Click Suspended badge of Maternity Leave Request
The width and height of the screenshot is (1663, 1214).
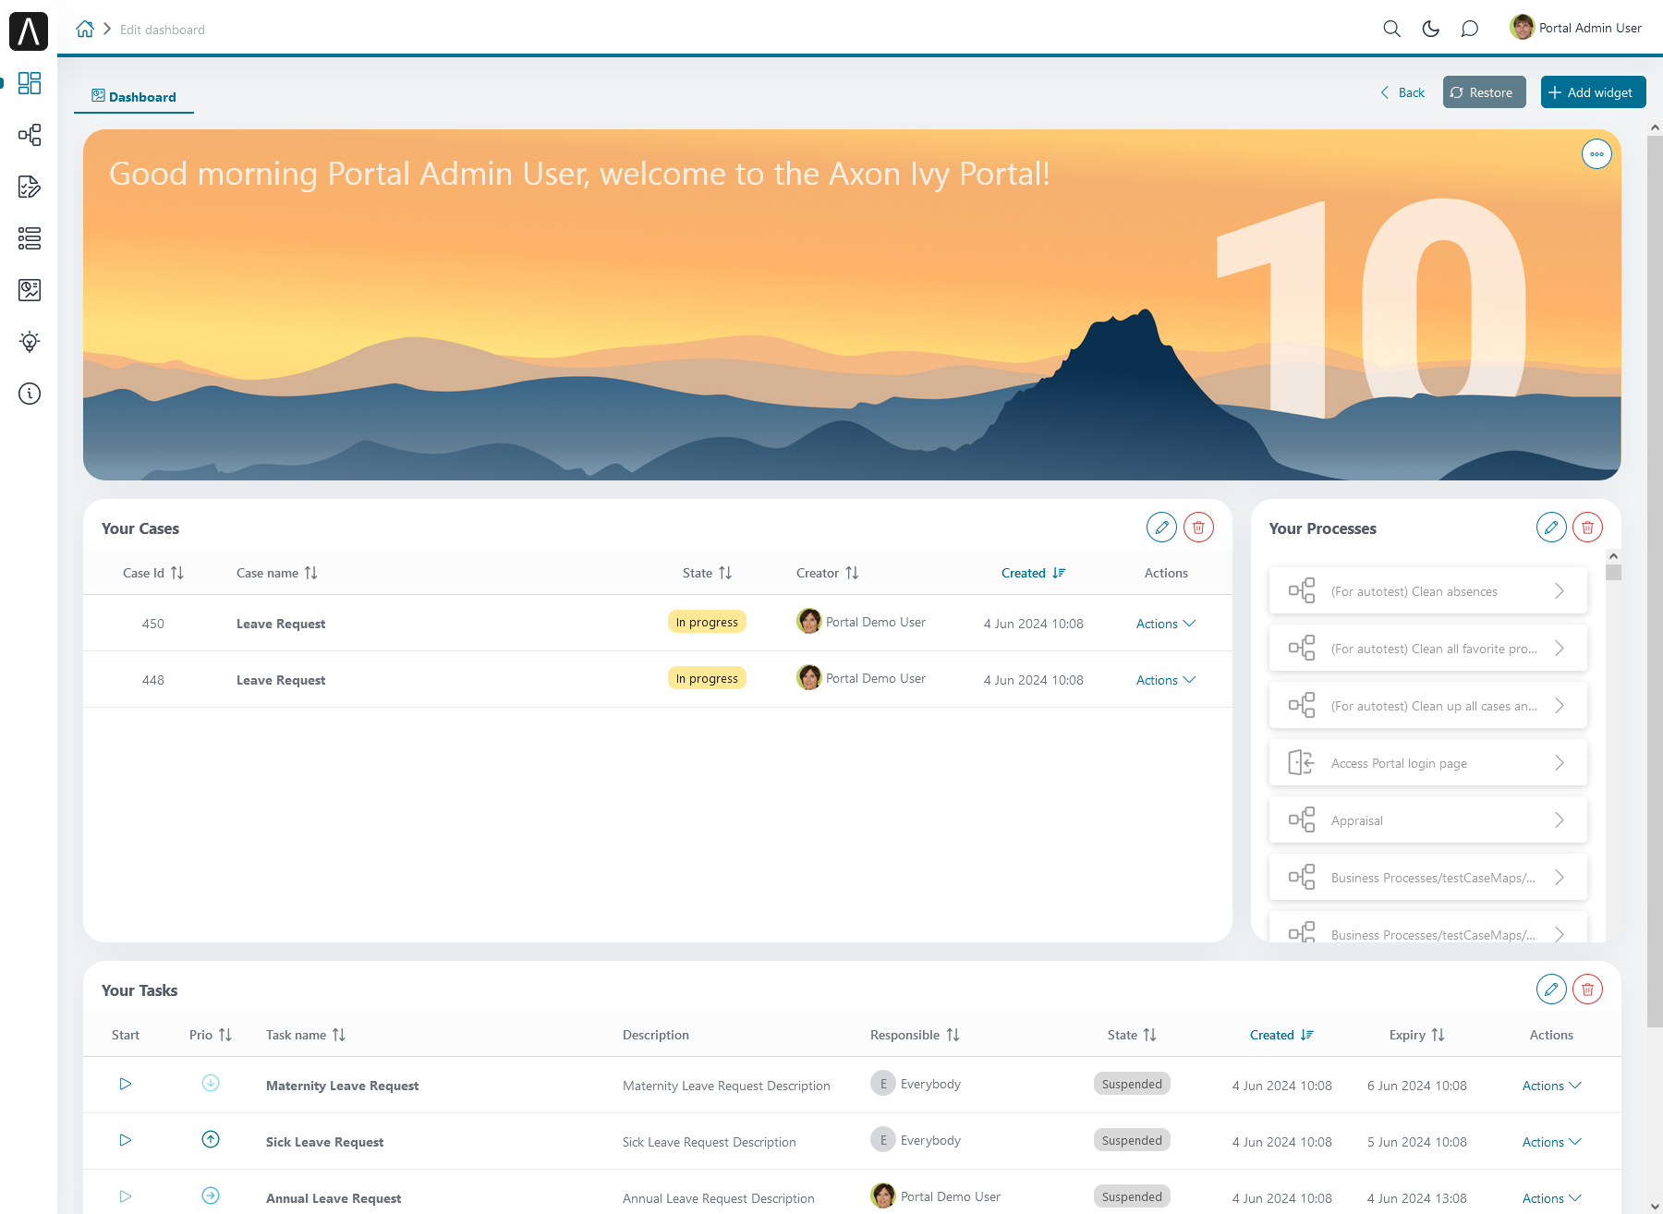1132,1084
